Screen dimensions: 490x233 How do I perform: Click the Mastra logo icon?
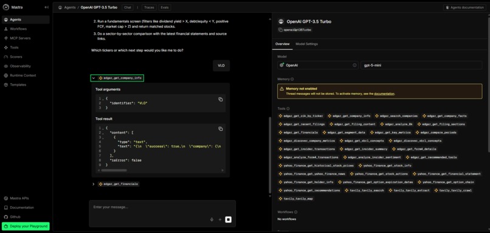coord(6,7)
